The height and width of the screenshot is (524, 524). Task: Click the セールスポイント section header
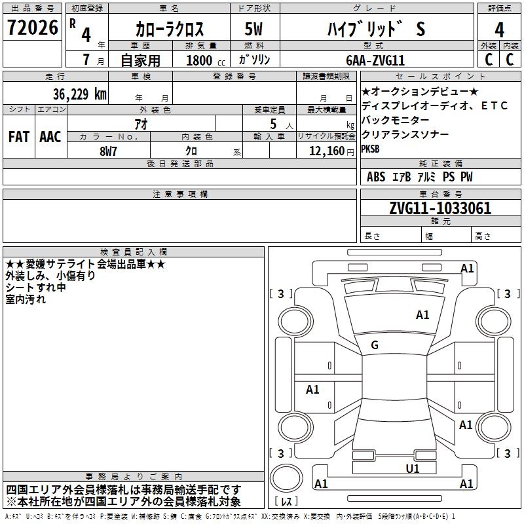click(x=440, y=77)
